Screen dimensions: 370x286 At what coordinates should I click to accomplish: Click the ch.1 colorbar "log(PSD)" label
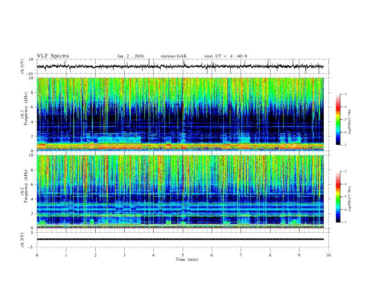click(x=350, y=122)
